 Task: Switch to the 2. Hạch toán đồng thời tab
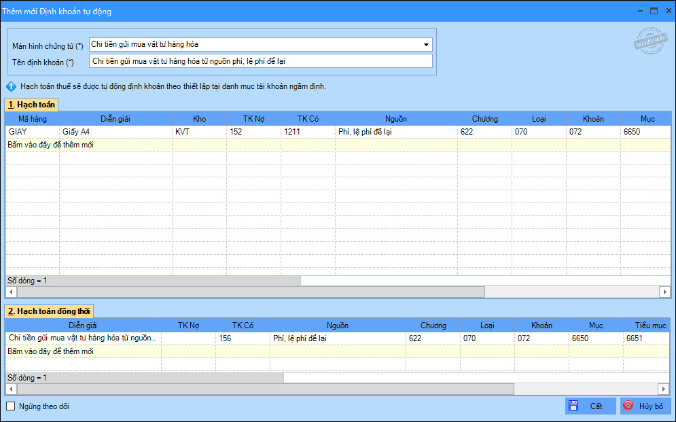(49, 311)
